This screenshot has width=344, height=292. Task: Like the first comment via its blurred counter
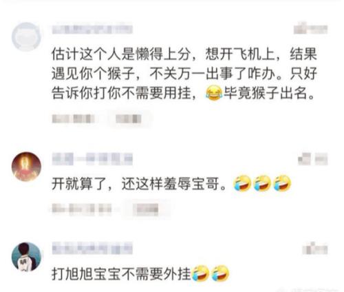(x=311, y=29)
